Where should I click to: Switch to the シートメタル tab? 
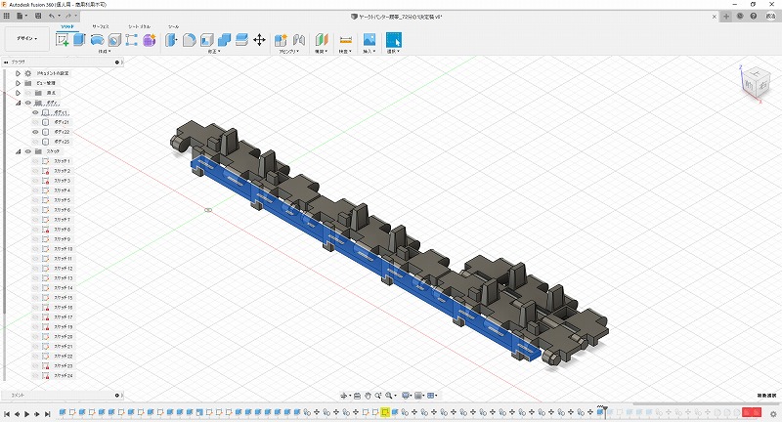[x=138, y=26]
